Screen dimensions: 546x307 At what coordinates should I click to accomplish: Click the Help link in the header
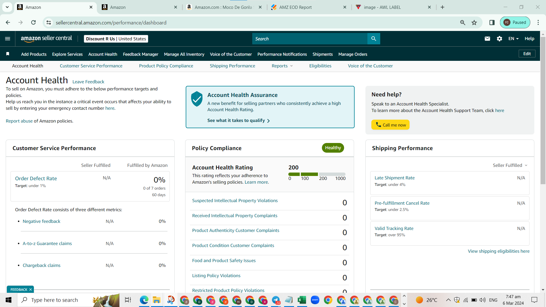tap(529, 39)
